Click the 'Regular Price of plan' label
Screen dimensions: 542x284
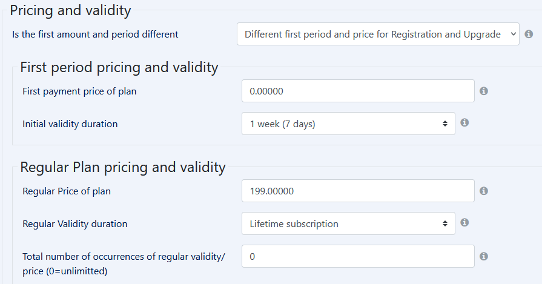[67, 191]
